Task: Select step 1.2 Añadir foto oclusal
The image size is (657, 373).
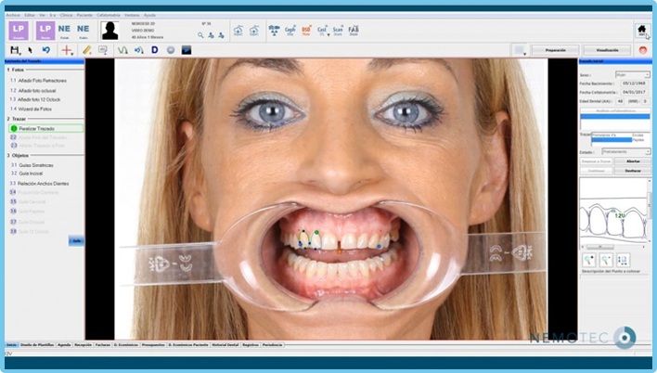Action: tap(32, 91)
